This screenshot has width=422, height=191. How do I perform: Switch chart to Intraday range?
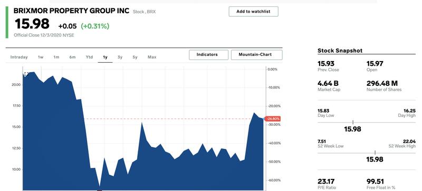click(19, 57)
